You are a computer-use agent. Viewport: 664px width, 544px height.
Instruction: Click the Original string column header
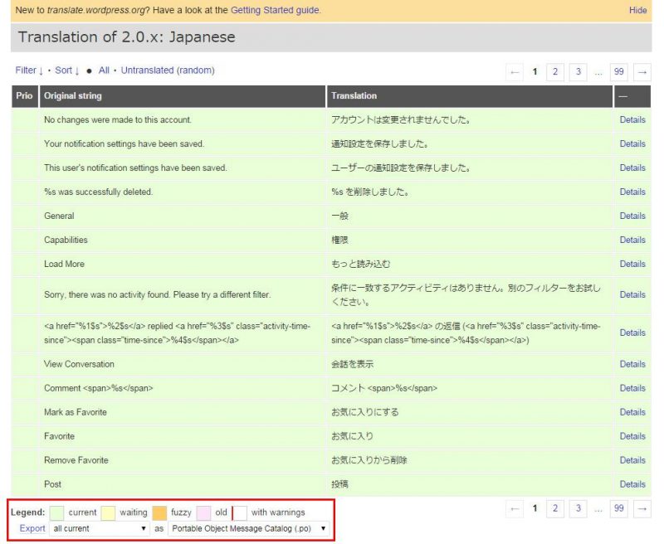click(183, 96)
